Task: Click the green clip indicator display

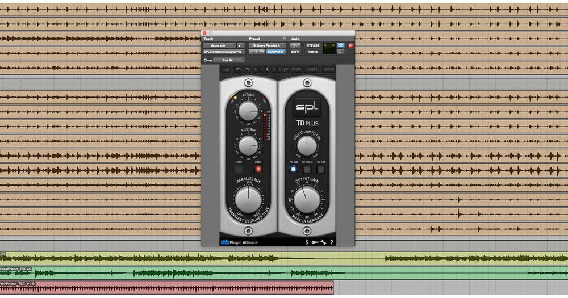Action: [x=329, y=48]
